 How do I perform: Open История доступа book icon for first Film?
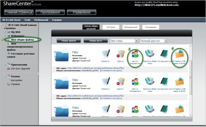pos(165,54)
